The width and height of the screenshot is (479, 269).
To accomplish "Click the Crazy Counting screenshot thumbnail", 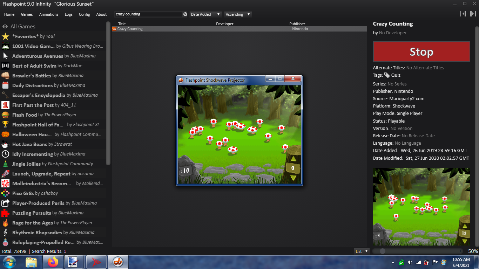I will (421, 207).
